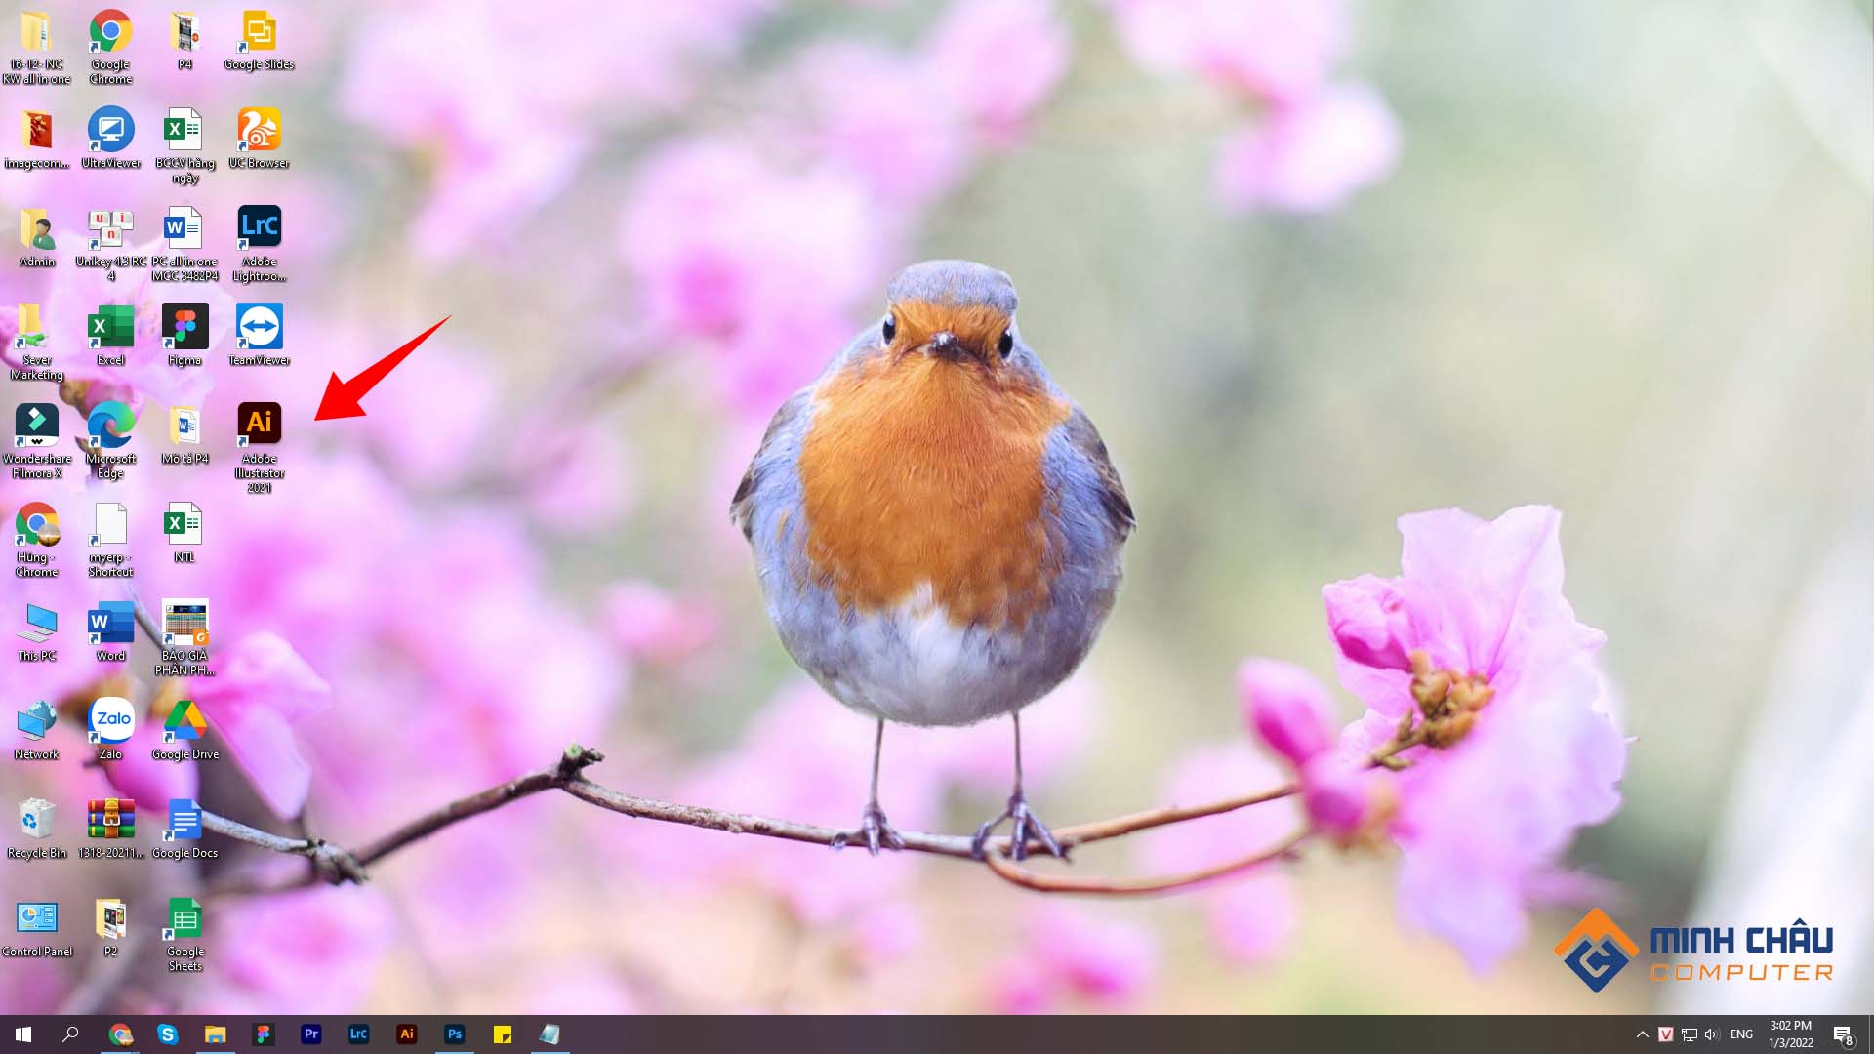The width and height of the screenshot is (1874, 1054).
Task: Select the Google Drive desktop icon
Action: [x=184, y=730]
